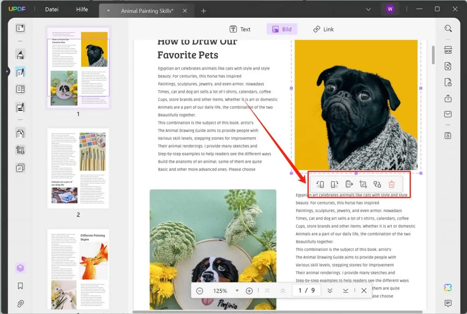Rotate the selected pug image counterclockwise
Image resolution: width=467 pixels, height=314 pixels.
[320, 184]
